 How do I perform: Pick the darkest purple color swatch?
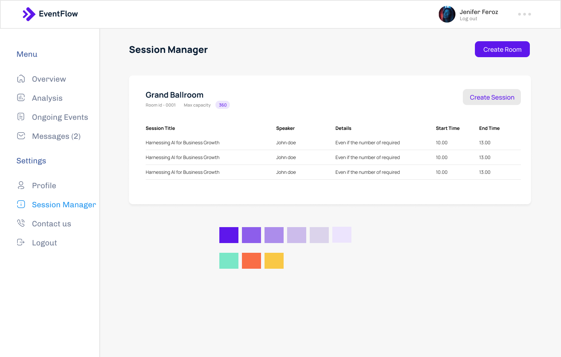[x=229, y=235]
